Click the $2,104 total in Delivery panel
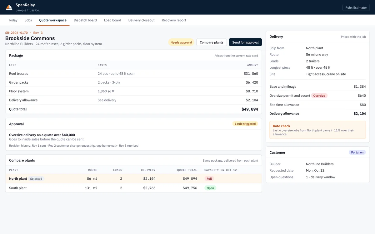This screenshot has width=375, height=234. tap(360, 114)
